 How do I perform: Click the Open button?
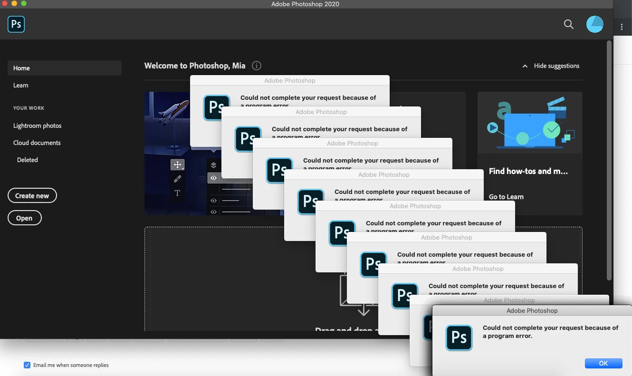click(x=25, y=218)
